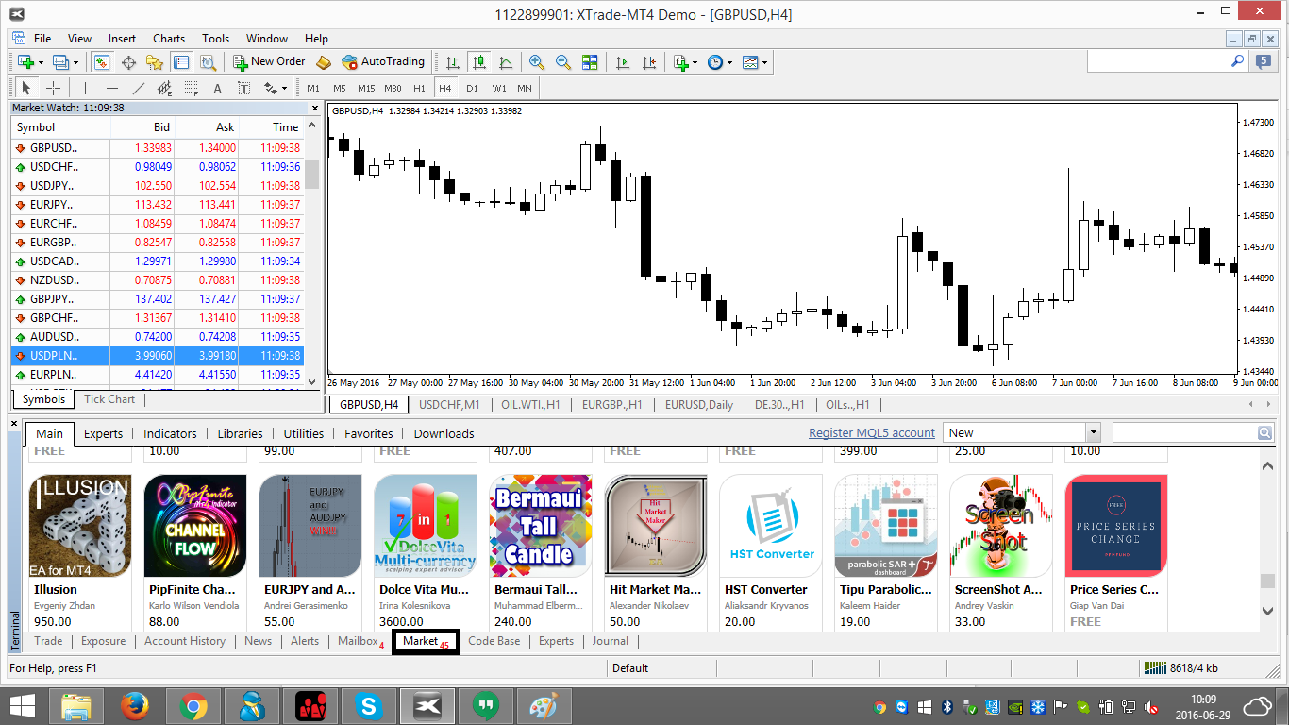Select the Indicators tab in Market
This screenshot has width=1289, height=725.
coord(170,433)
